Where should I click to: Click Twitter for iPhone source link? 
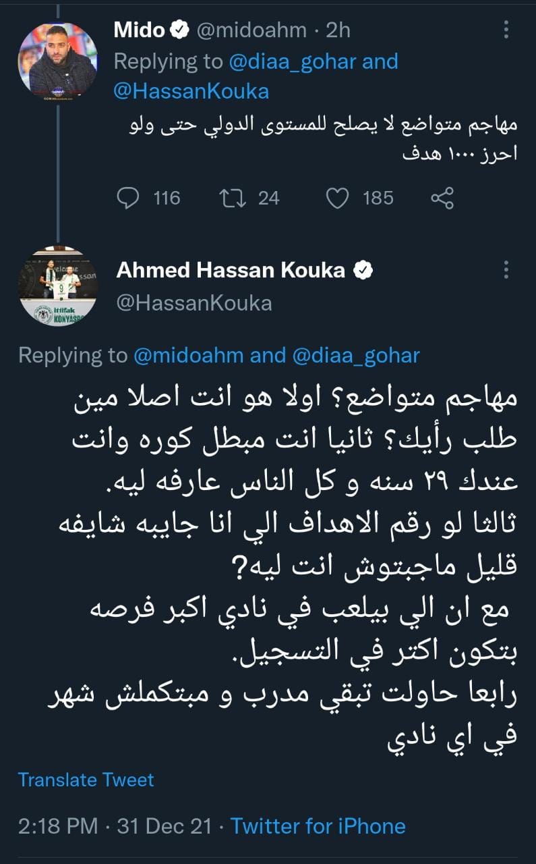[x=318, y=826]
